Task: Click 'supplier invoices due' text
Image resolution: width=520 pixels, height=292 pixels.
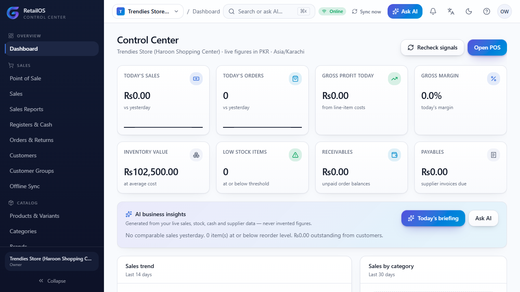Action: coord(444,184)
